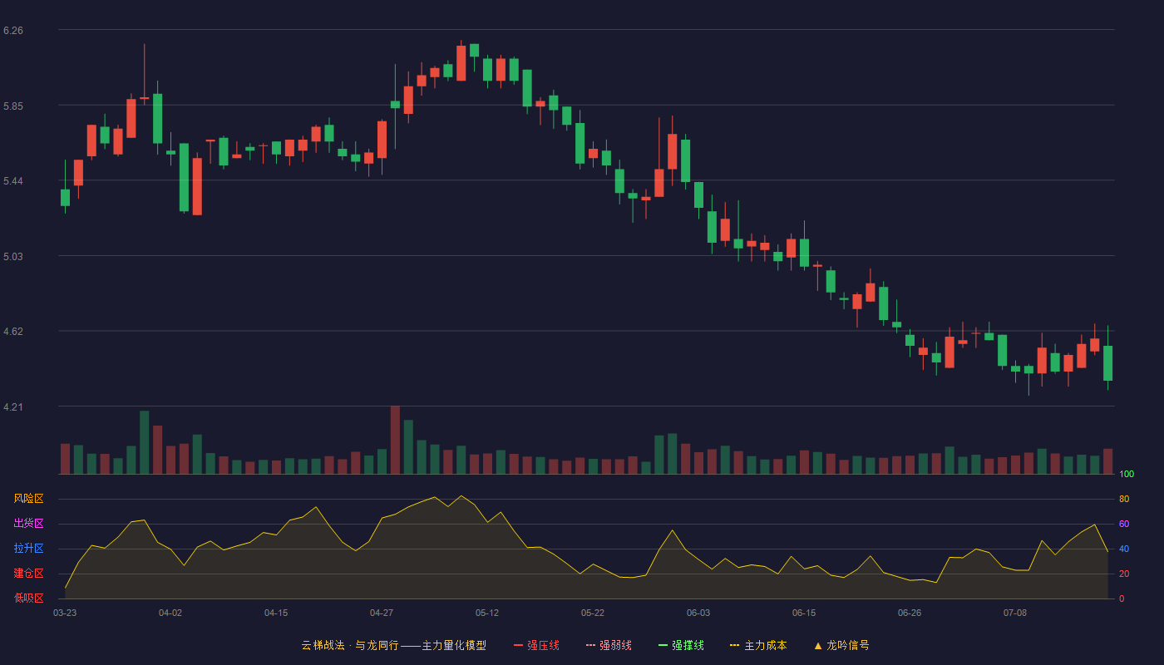Click the red 20 indicator axis label
Screen dimensions: 1164x665
pos(1124,574)
